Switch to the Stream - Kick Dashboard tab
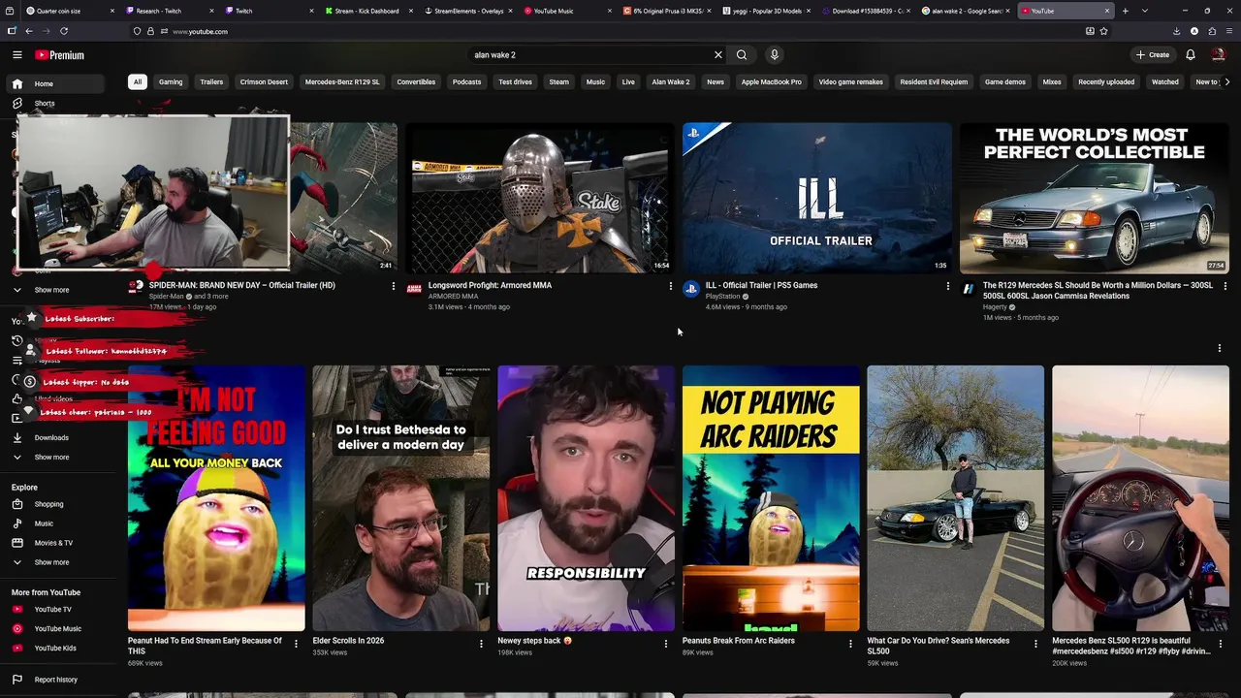The image size is (1241, 698). coord(366,11)
